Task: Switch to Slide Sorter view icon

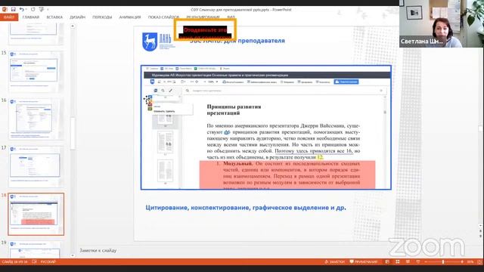Action: pyautogui.click(x=398, y=262)
